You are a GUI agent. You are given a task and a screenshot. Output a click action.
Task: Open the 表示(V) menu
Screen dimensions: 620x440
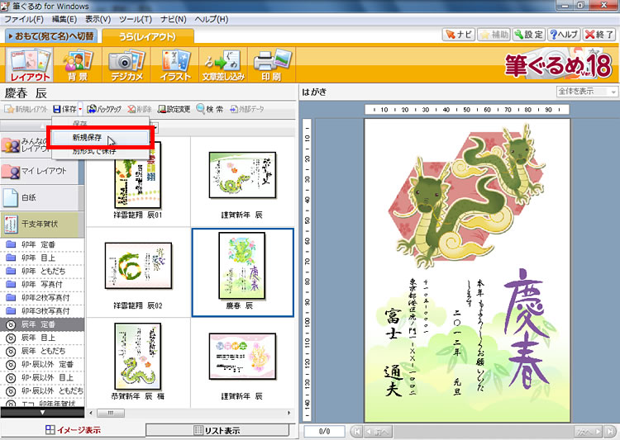click(x=98, y=19)
